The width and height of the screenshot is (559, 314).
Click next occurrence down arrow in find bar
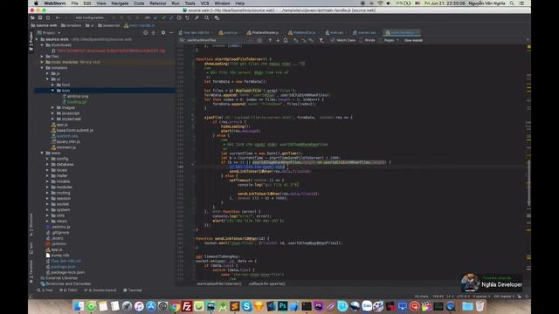click(278, 40)
